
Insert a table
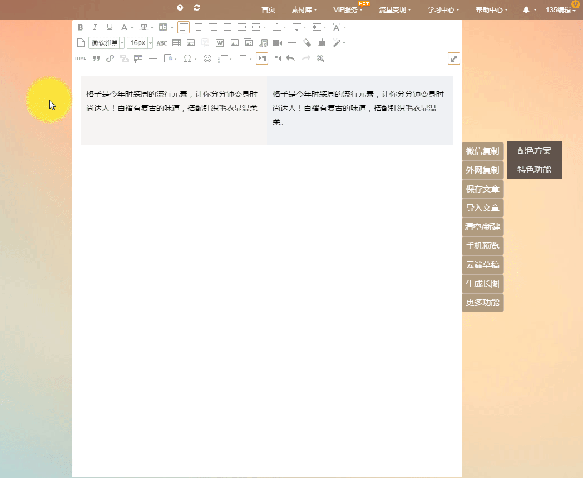coord(176,43)
